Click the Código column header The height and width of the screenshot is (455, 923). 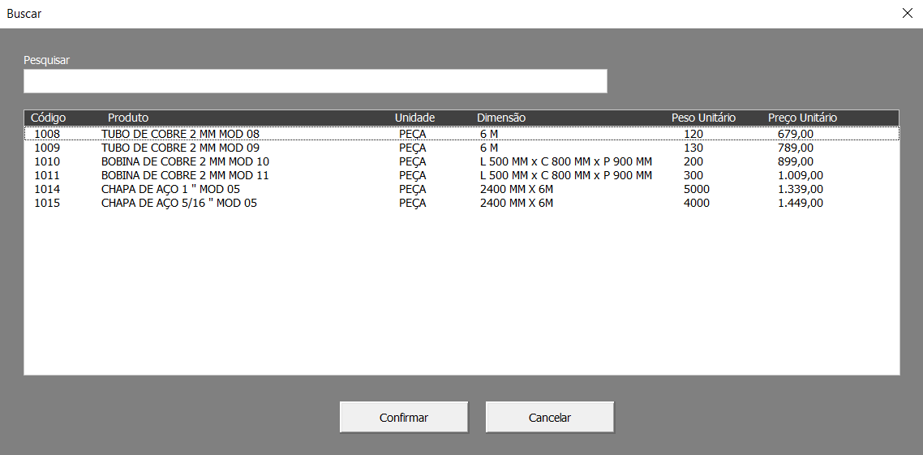tap(48, 118)
